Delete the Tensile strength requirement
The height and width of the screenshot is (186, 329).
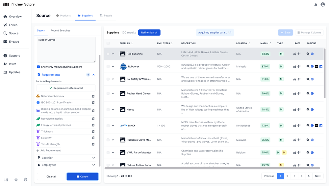tap(93, 144)
